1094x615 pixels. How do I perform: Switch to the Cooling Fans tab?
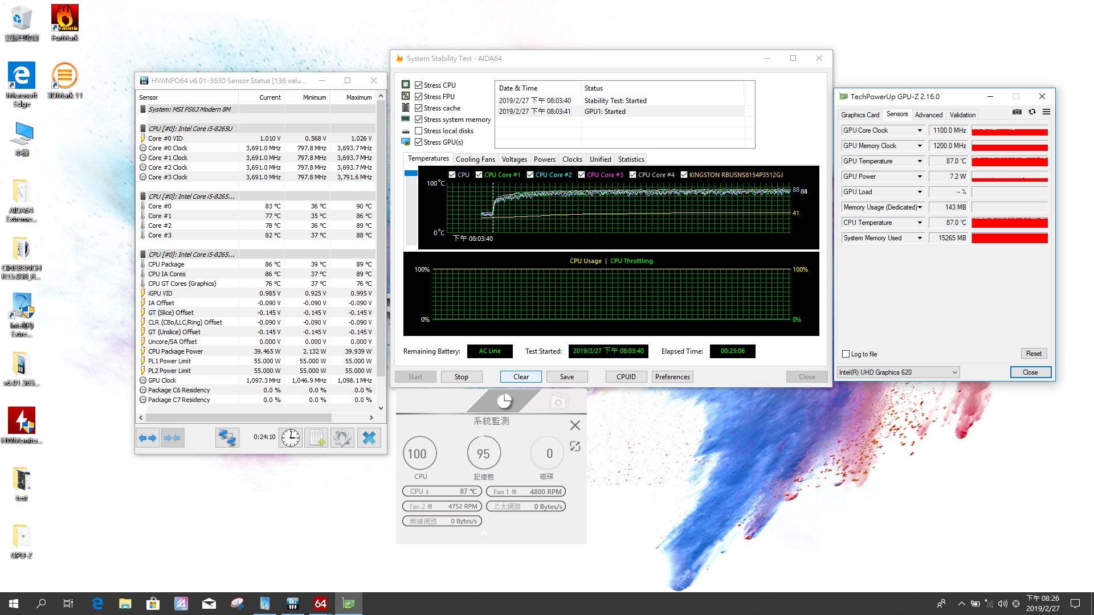click(475, 159)
